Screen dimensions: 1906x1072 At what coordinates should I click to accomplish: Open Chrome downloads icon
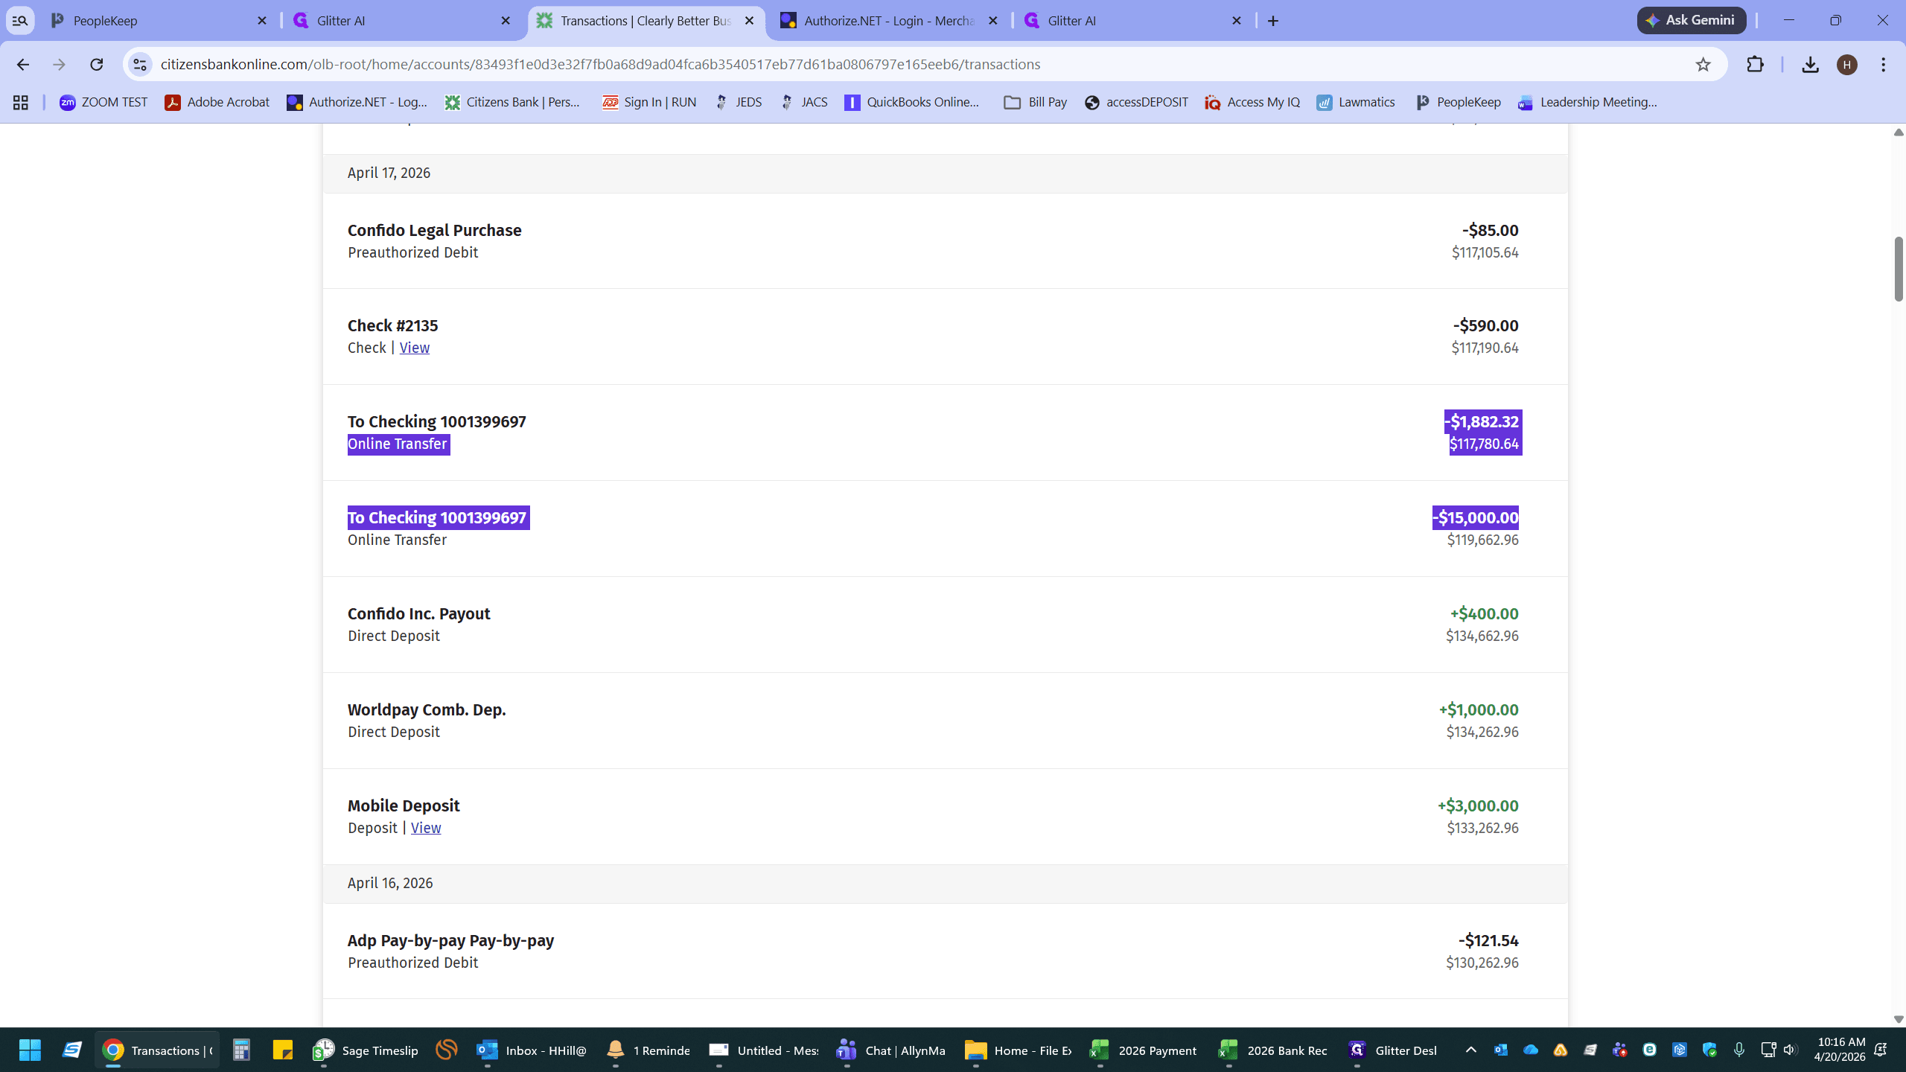tap(1810, 65)
